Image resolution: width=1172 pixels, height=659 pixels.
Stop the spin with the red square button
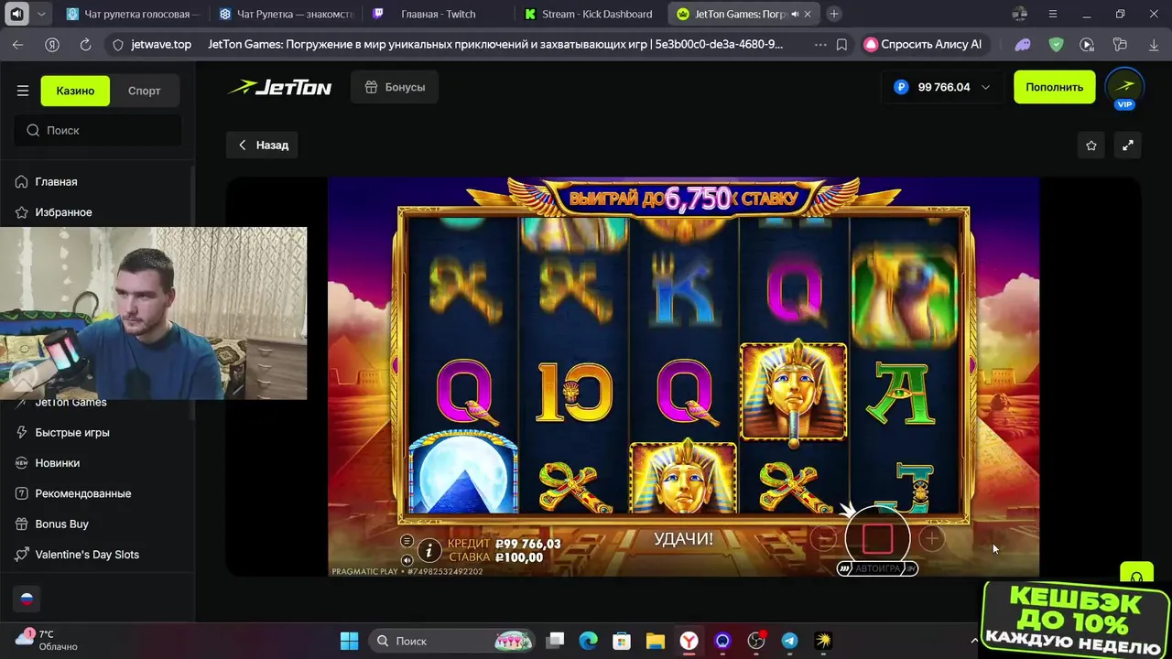tap(877, 538)
